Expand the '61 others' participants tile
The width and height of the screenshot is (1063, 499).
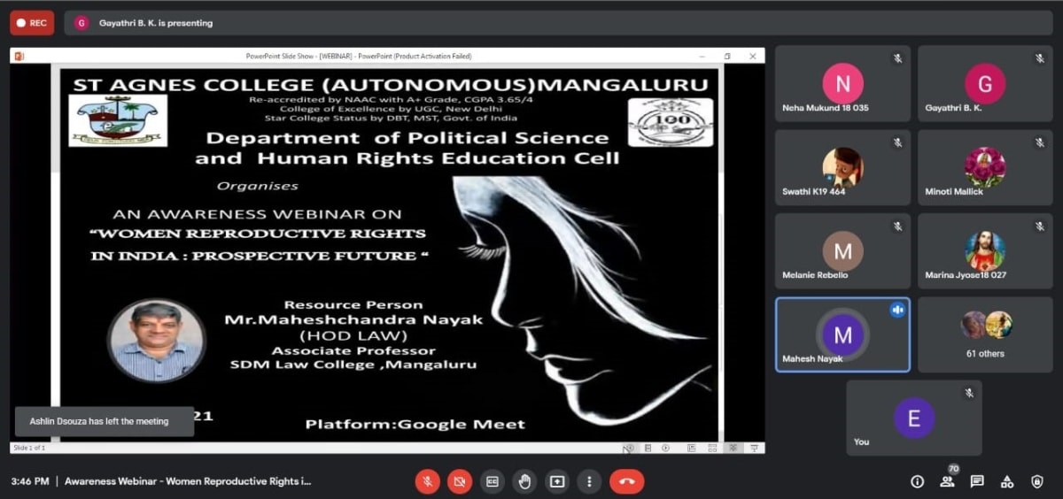coord(985,334)
